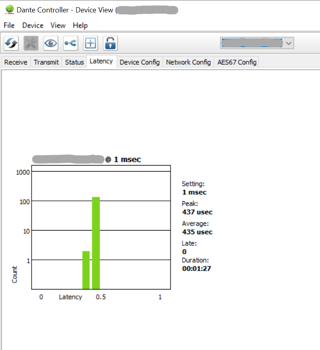Click the tall green histogram bar
Viewport: 320px width, 350px height.
pyautogui.click(x=96, y=243)
